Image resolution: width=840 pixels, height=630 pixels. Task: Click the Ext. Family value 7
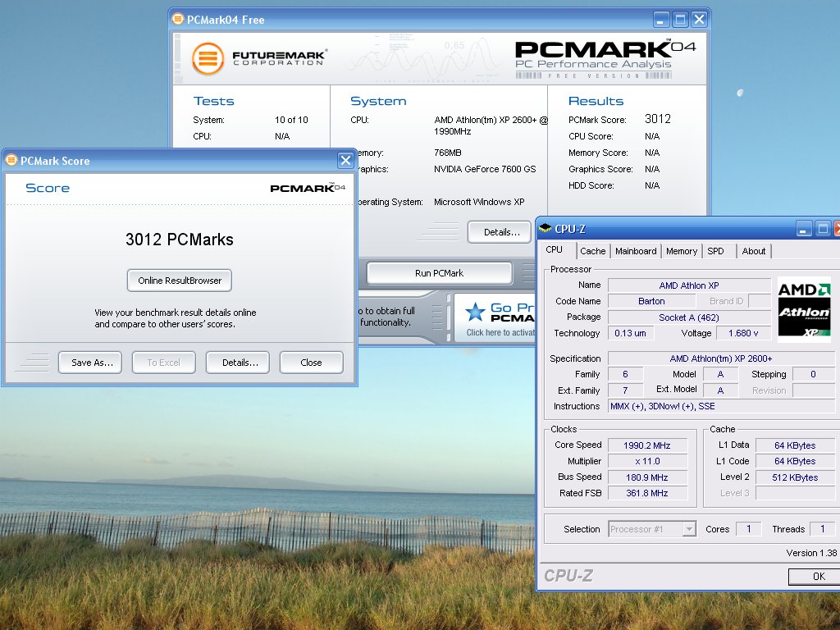click(x=625, y=390)
